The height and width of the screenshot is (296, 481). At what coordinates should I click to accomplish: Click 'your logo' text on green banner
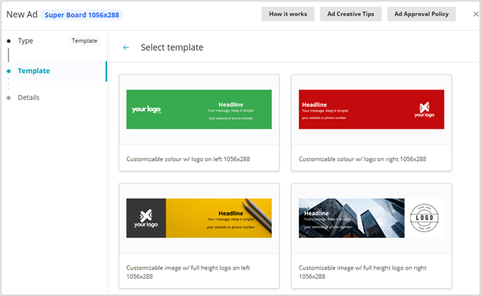point(146,109)
